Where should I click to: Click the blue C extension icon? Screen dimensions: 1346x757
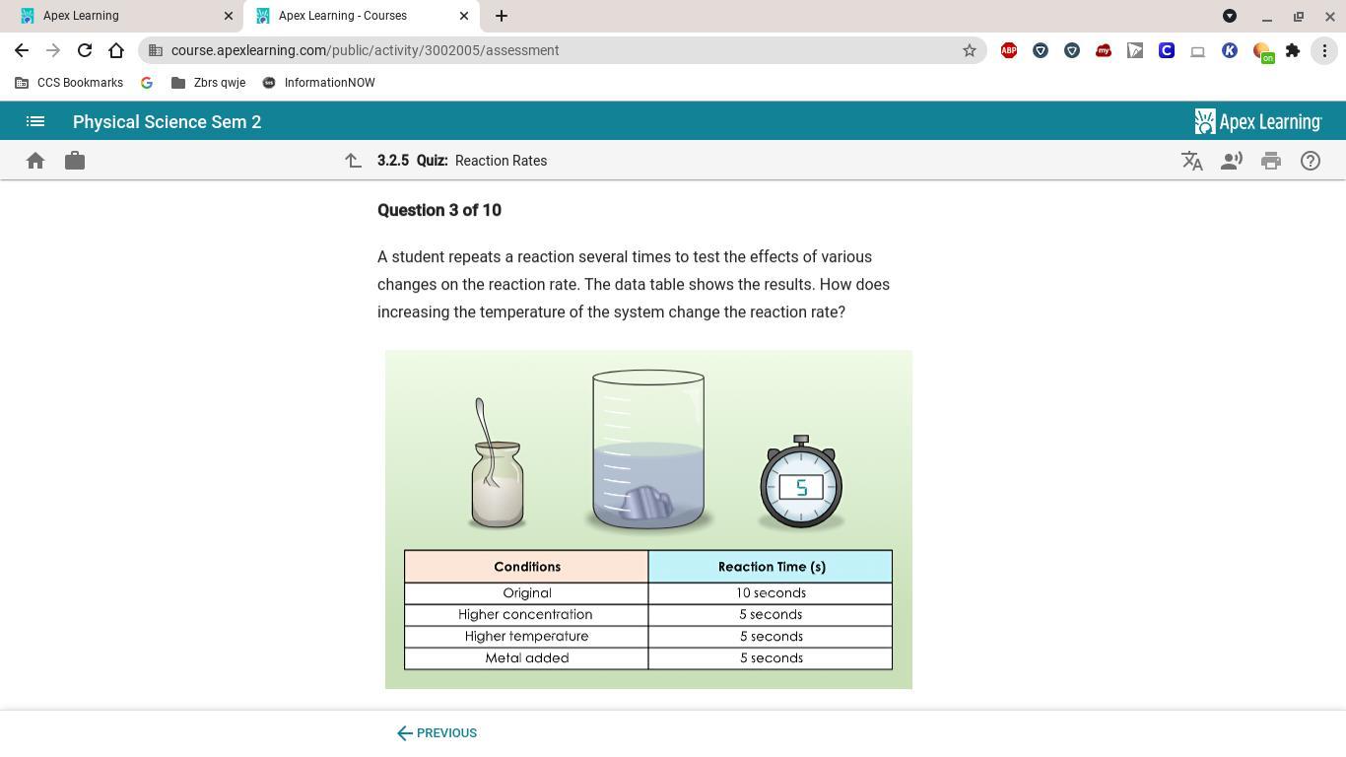point(1167,50)
